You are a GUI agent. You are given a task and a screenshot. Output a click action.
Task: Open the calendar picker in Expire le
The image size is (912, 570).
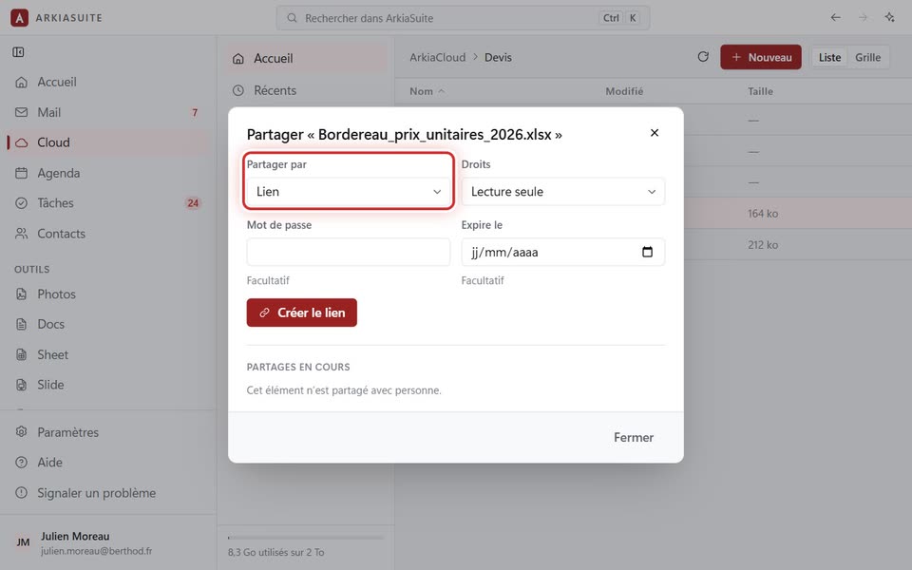647,252
